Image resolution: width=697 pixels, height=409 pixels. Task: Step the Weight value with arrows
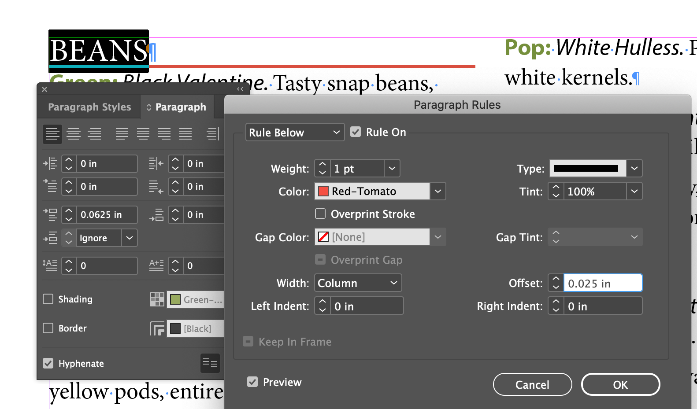[x=323, y=168]
